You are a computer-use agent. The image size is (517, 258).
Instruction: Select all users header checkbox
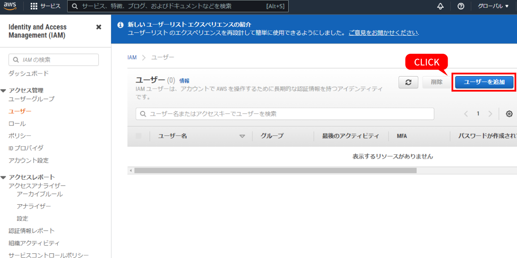(x=138, y=136)
